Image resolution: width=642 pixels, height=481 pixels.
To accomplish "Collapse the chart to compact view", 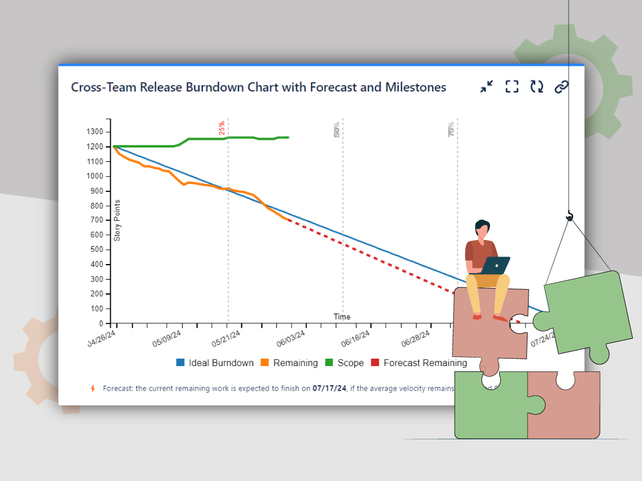I will [487, 87].
